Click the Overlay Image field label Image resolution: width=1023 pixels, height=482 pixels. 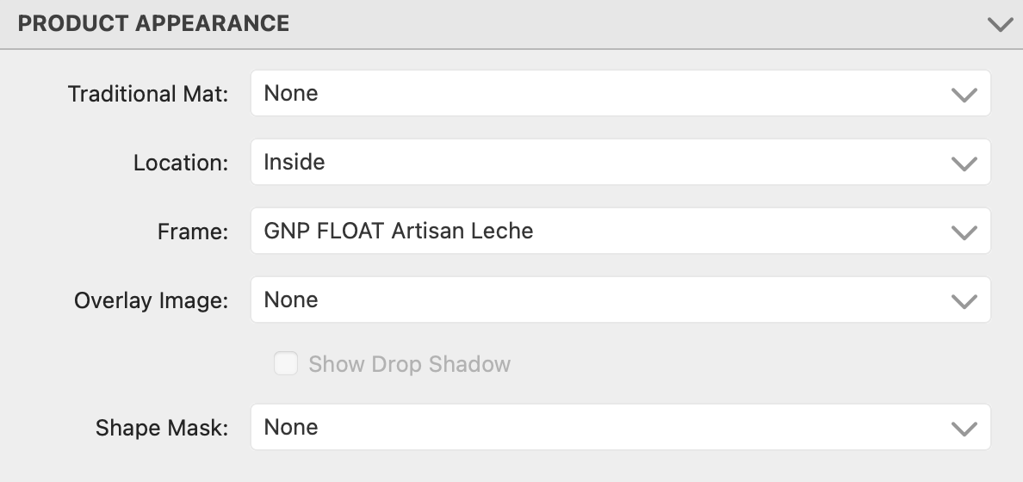pos(152,300)
